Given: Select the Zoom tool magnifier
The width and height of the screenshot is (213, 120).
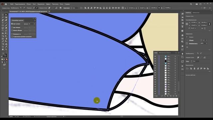Looking at the screenshot, I should 6,49.
